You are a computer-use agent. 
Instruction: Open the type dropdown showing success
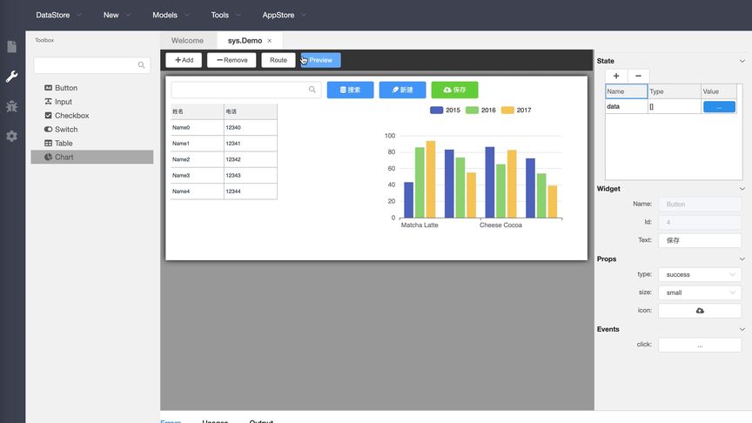point(700,274)
